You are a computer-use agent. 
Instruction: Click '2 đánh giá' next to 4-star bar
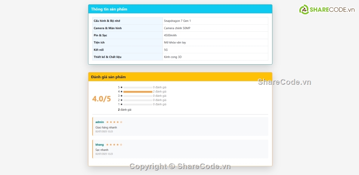coord(159,91)
